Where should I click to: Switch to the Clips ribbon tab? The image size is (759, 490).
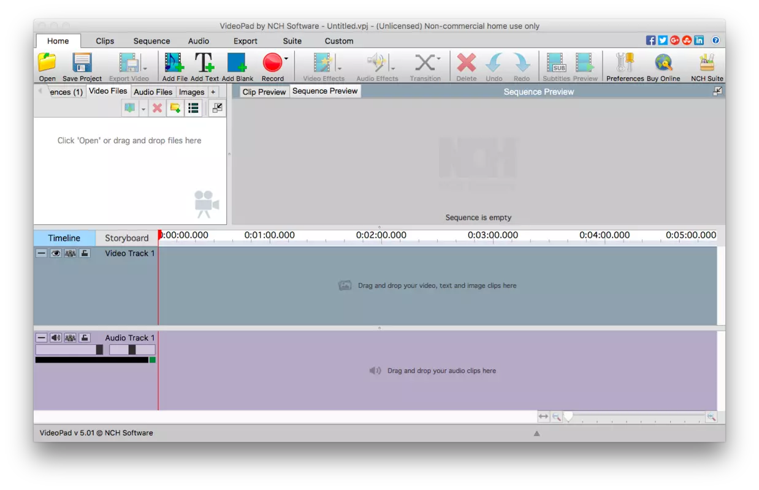tap(105, 41)
